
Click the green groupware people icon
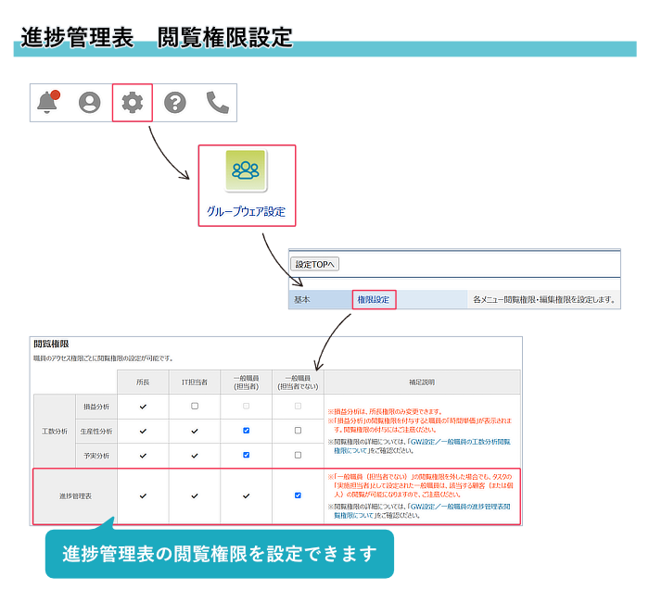246,171
